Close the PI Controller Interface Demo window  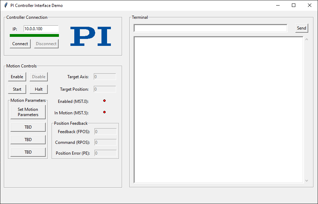click(x=310, y=5)
